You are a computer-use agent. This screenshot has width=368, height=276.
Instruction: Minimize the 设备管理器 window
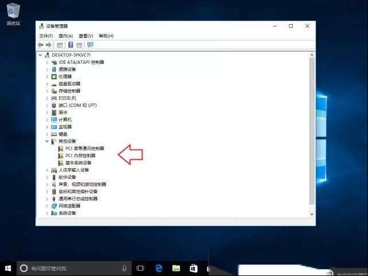275,26
